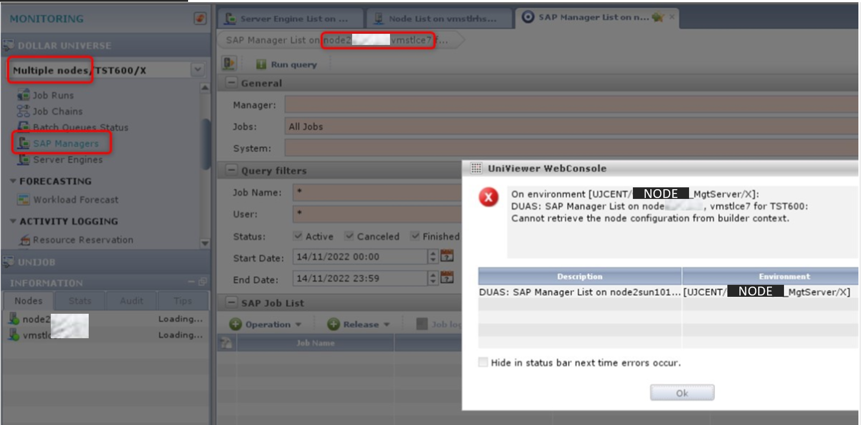The height and width of the screenshot is (425, 866).
Task: Toggle the Finished status checkbox
Action: (x=415, y=236)
